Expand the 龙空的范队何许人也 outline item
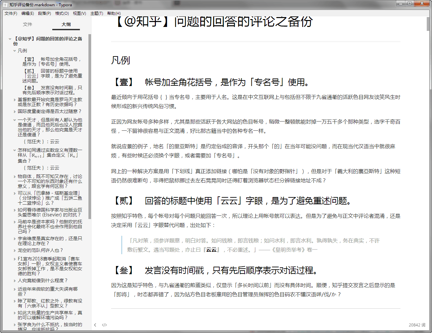 click(x=14, y=251)
